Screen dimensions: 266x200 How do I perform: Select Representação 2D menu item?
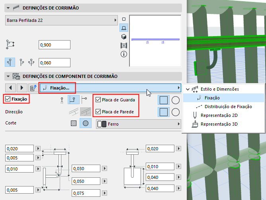point(223,115)
